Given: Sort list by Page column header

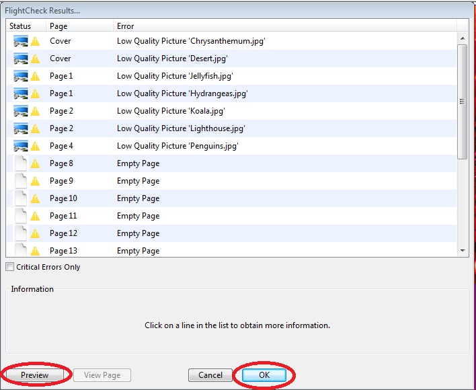Looking at the screenshot, I should [58, 26].
